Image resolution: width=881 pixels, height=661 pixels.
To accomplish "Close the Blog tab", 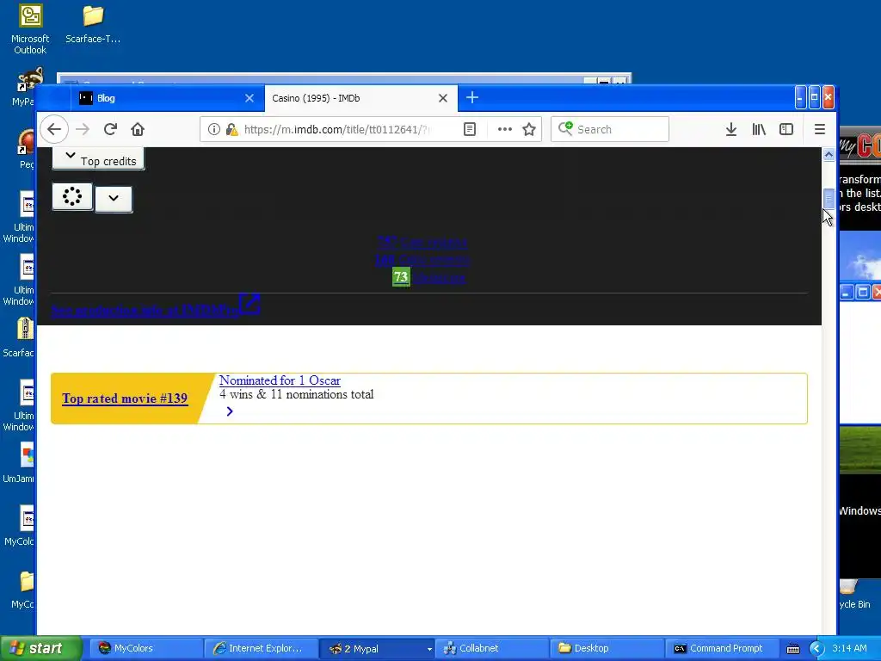I will [250, 98].
